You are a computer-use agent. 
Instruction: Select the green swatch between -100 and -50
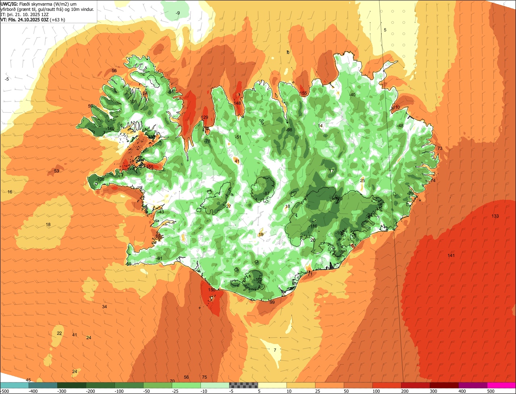click(129, 386)
